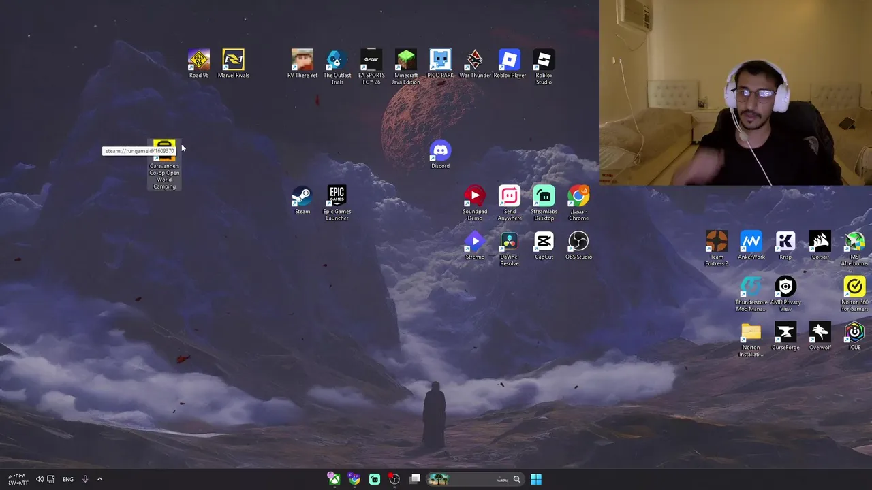This screenshot has height=490, width=872.
Task: Open the Windows Start button
Action: point(536,479)
